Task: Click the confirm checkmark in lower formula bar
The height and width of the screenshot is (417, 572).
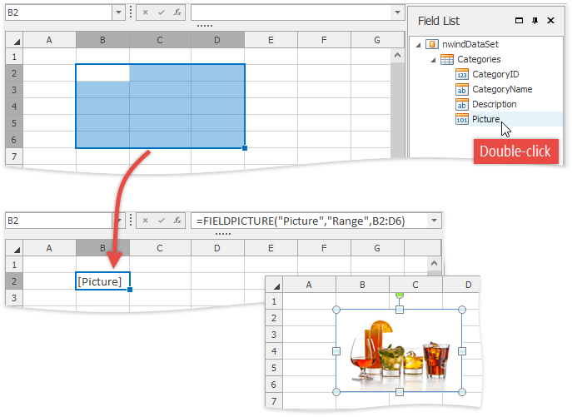Action: click(x=162, y=221)
